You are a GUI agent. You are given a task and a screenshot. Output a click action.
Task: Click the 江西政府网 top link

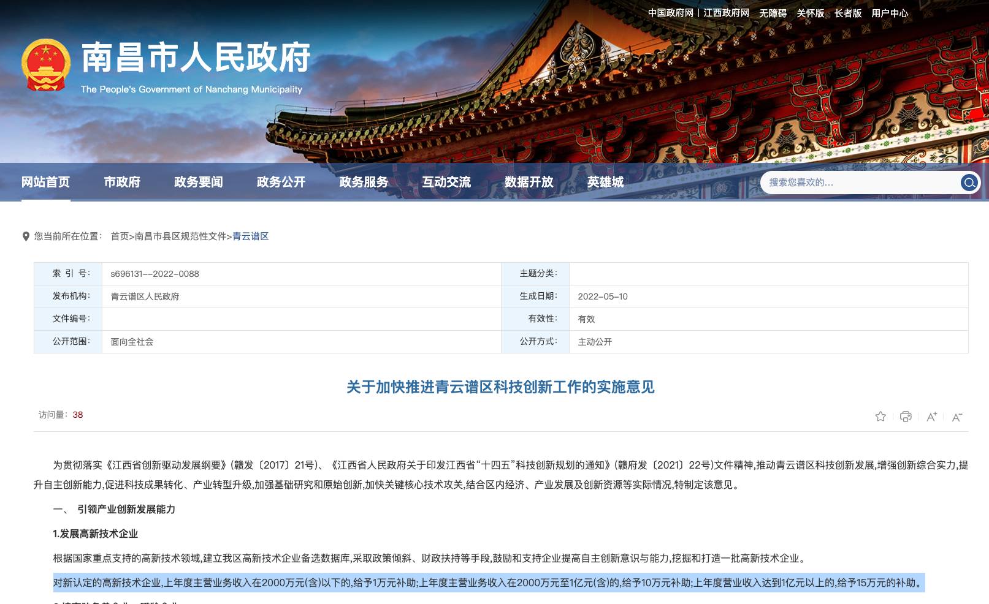pos(727,13)
